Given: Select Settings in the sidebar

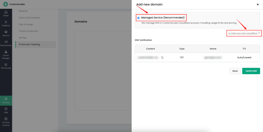Looking at the screenshot, I should point(6,101).
